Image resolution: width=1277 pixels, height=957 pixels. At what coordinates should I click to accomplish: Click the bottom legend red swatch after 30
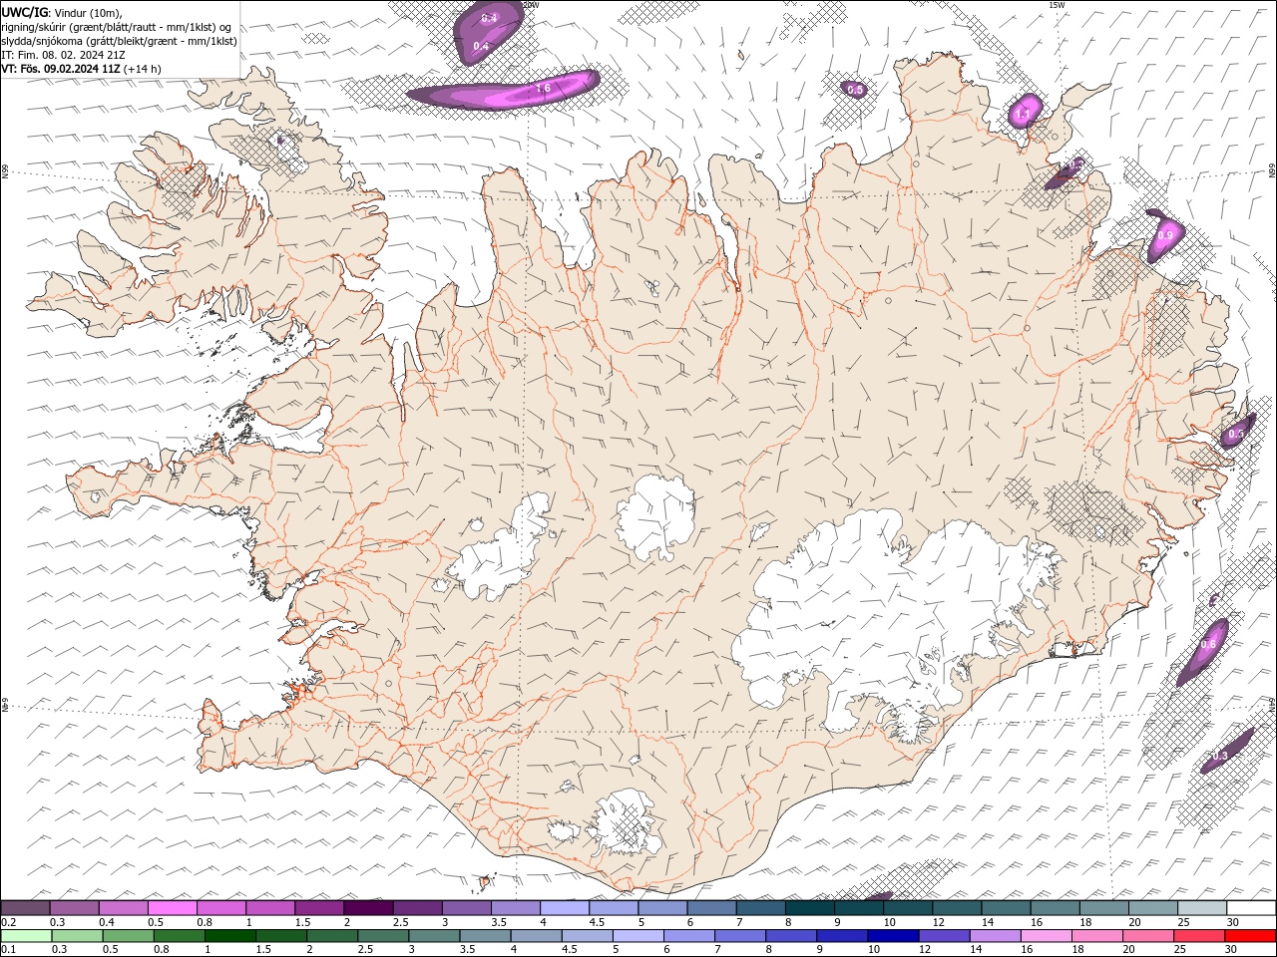[x=1250, y=935]
